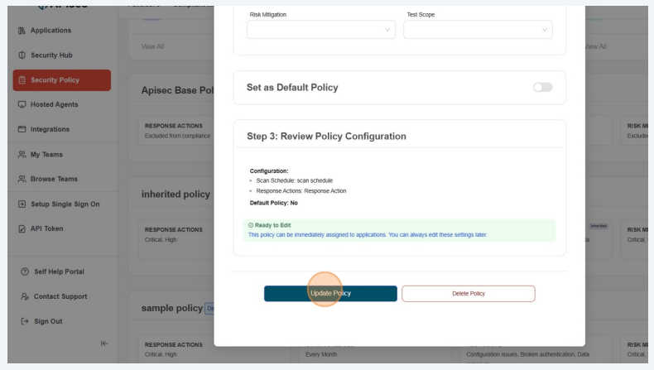Click Sign Out link
This screenshot has height=370, width=654.
48,321
